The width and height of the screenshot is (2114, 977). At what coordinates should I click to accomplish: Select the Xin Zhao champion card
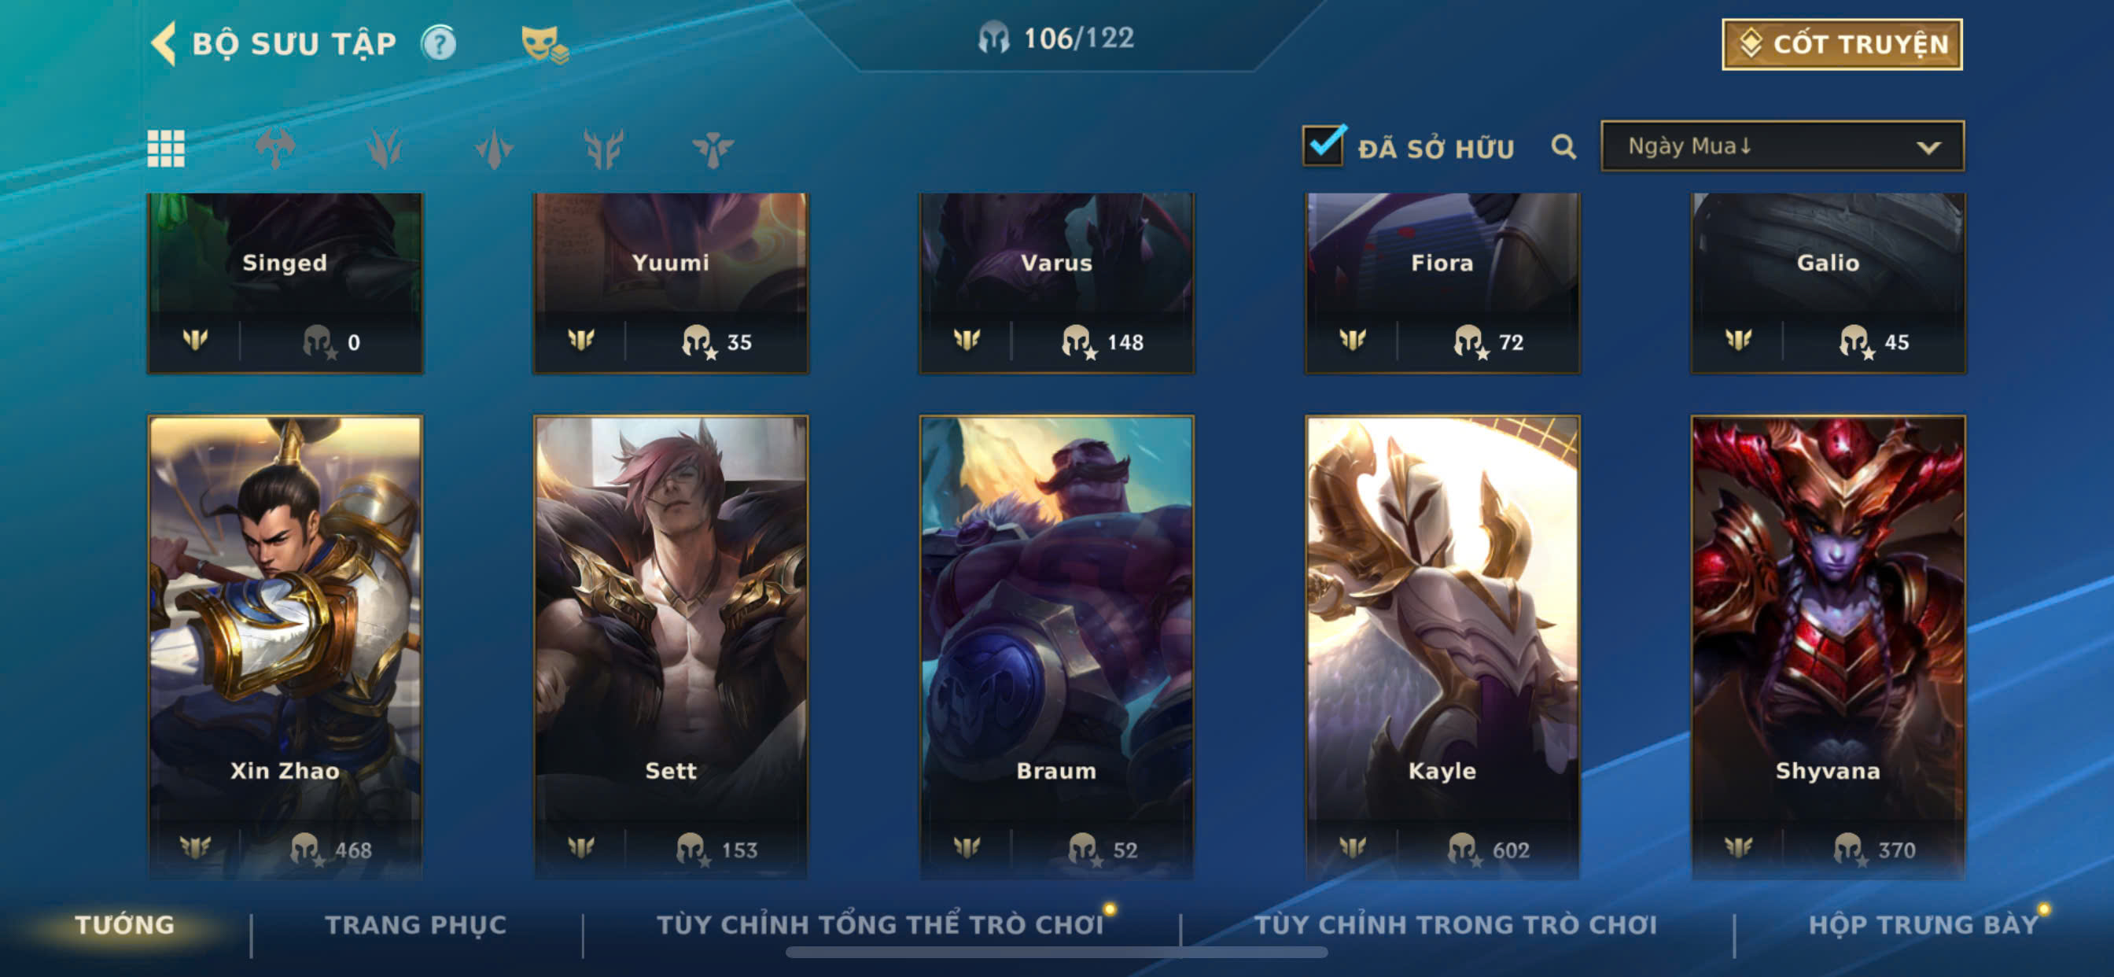coord(285,646)
